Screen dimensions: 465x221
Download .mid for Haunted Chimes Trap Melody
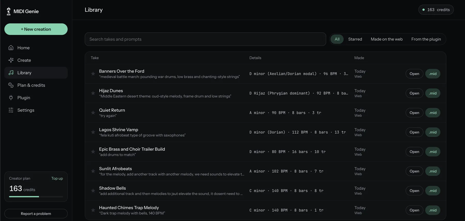point(433,210)
